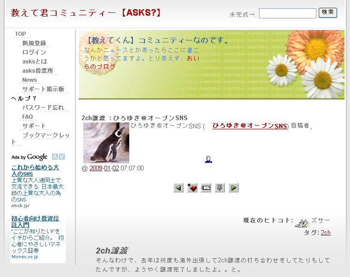
Task: Click the pushpin bookmark icon
Action: [x=220, y=188]
